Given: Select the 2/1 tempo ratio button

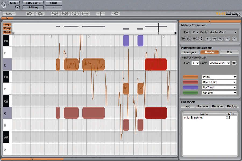Looking at the screenshot, I should pos(208,39).
